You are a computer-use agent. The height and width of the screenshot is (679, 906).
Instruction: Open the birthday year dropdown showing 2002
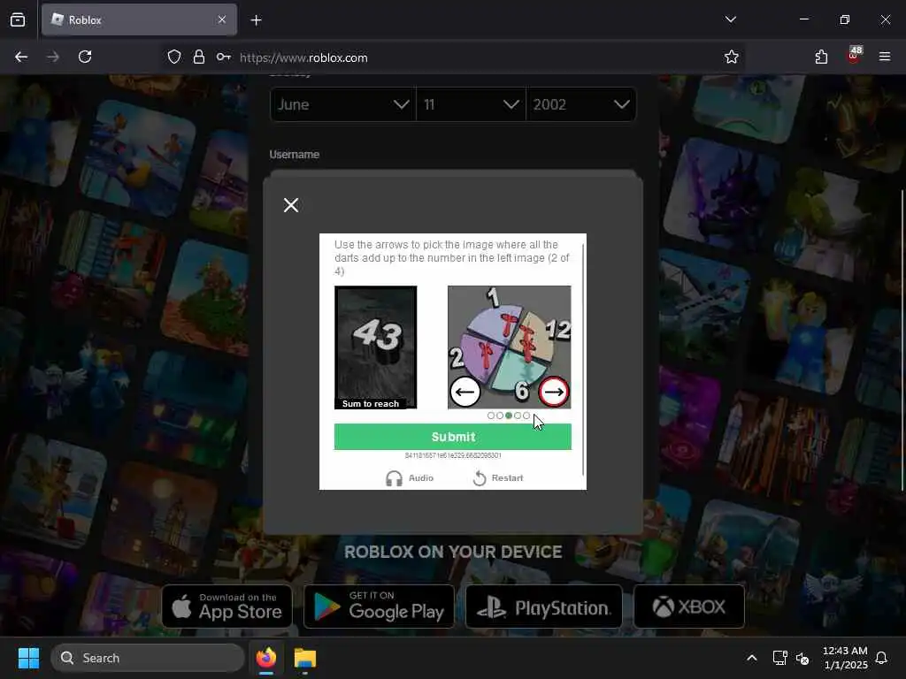point(581,104)
